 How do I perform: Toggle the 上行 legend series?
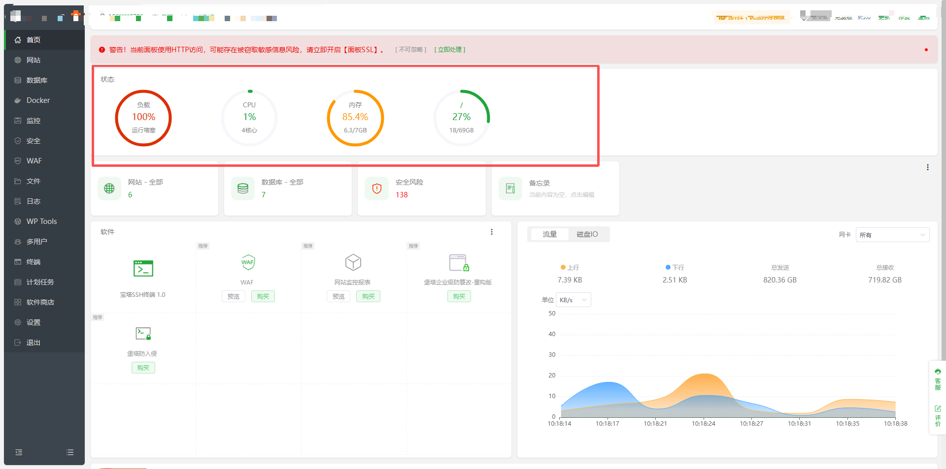(570, 267)
